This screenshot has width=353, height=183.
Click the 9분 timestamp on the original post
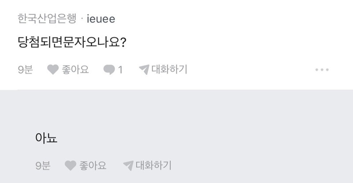(x=25, y=70)
